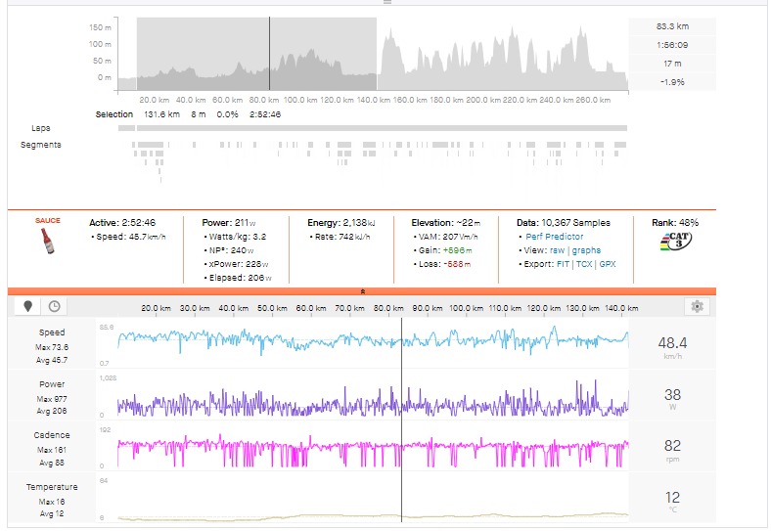Click the 83.3 km distance readout
The width and height of the screenshot is (771, 531).
point(672,26)
